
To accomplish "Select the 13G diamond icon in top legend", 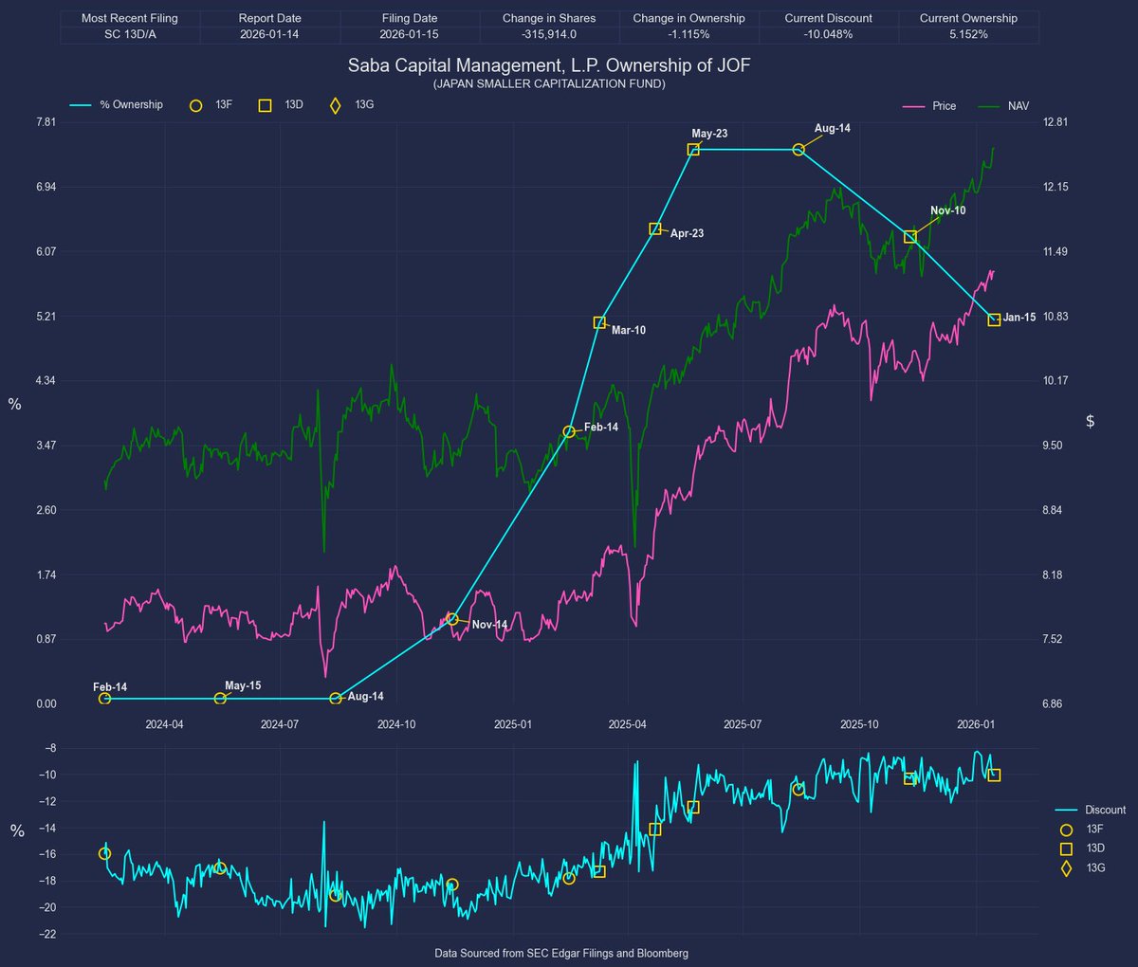I will 334,105.
